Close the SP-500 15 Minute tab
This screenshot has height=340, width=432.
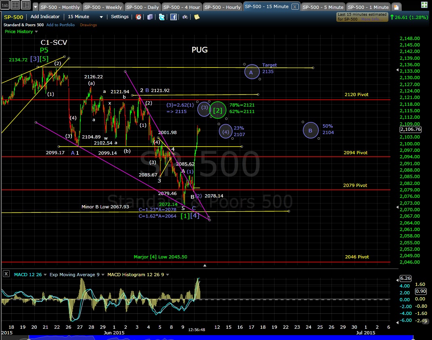[x=295, y=6]
